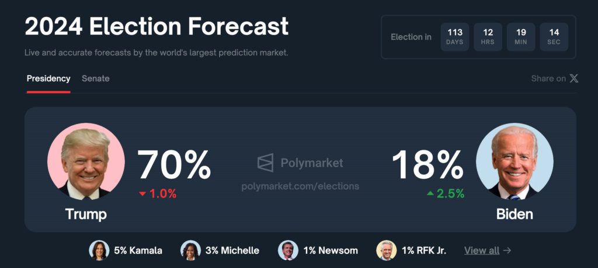598x268 pixels.
Task: Click Trump's red down-change triangle
Action: [142, 194]
